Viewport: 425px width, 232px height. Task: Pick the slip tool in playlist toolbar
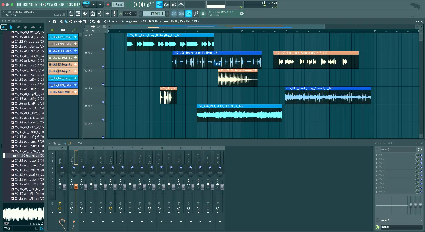[80, 22]
